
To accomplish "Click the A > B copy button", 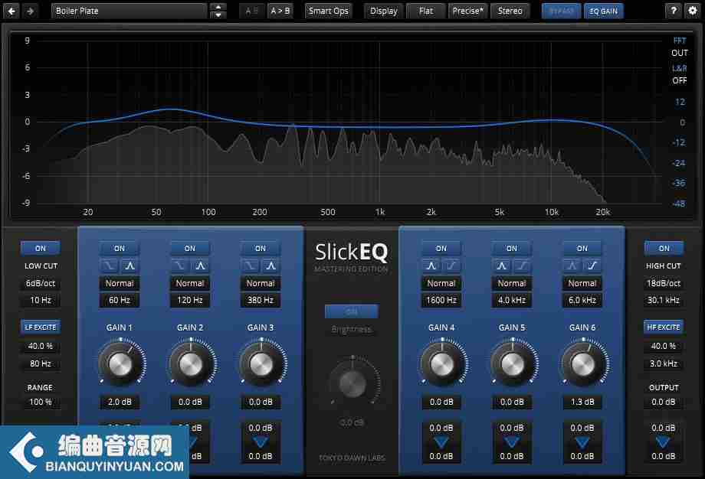I will pyautogui.click(x=280, y=11).
